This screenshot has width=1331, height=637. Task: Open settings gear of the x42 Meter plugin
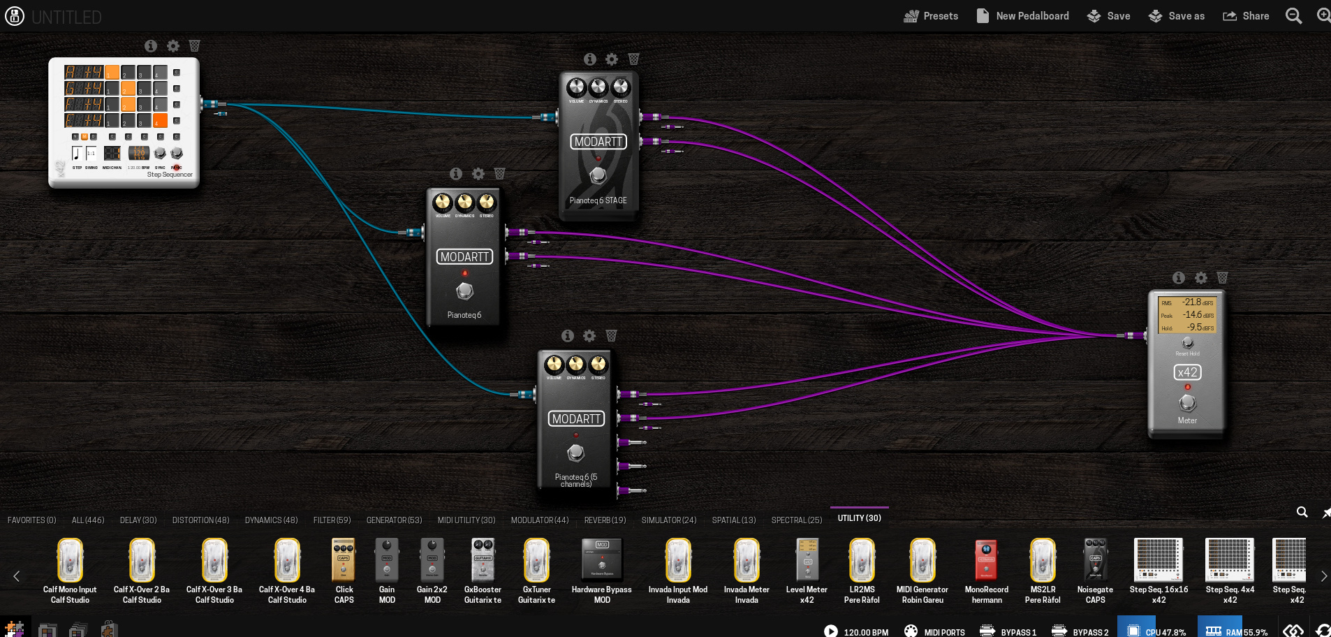click(x=1201, y=278)
